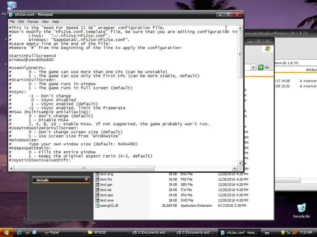Click the opengl32.dll file icon

(97, 205)
